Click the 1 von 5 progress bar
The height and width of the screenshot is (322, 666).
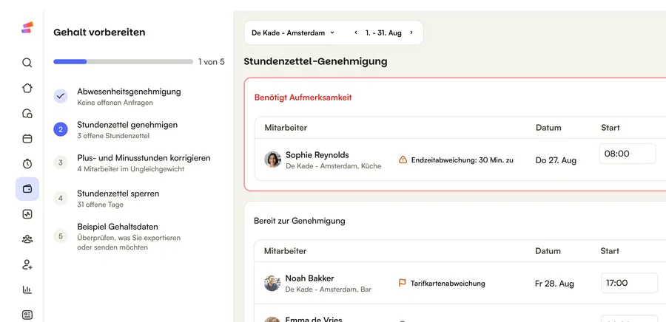123,62
